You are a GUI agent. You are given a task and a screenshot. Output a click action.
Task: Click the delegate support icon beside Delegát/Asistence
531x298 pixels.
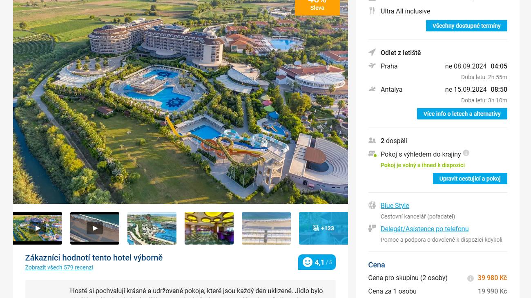(372, 228)
